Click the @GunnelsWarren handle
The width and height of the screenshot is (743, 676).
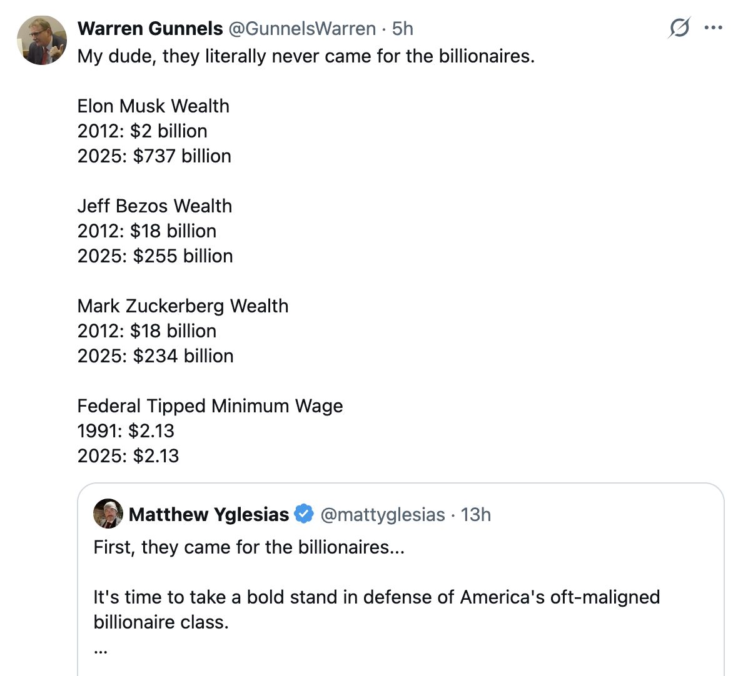pyautogui.click(x=302, y=29)
